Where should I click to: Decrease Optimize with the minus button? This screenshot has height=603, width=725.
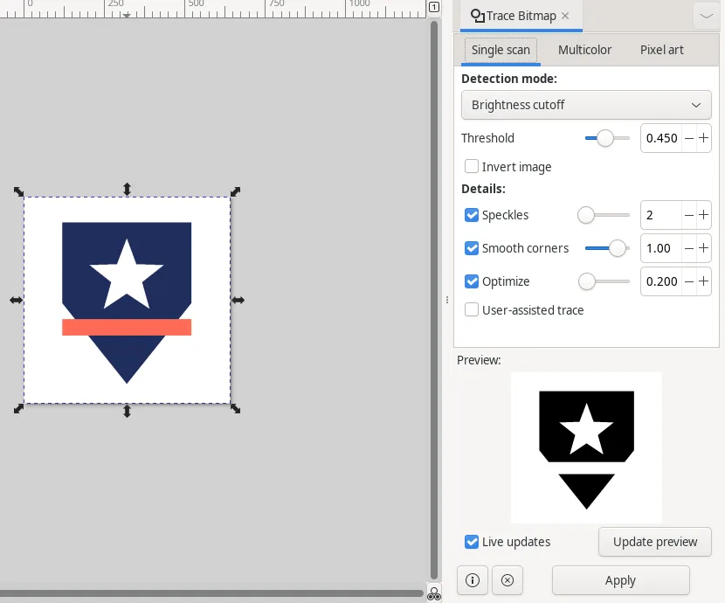tap(689, 281)
